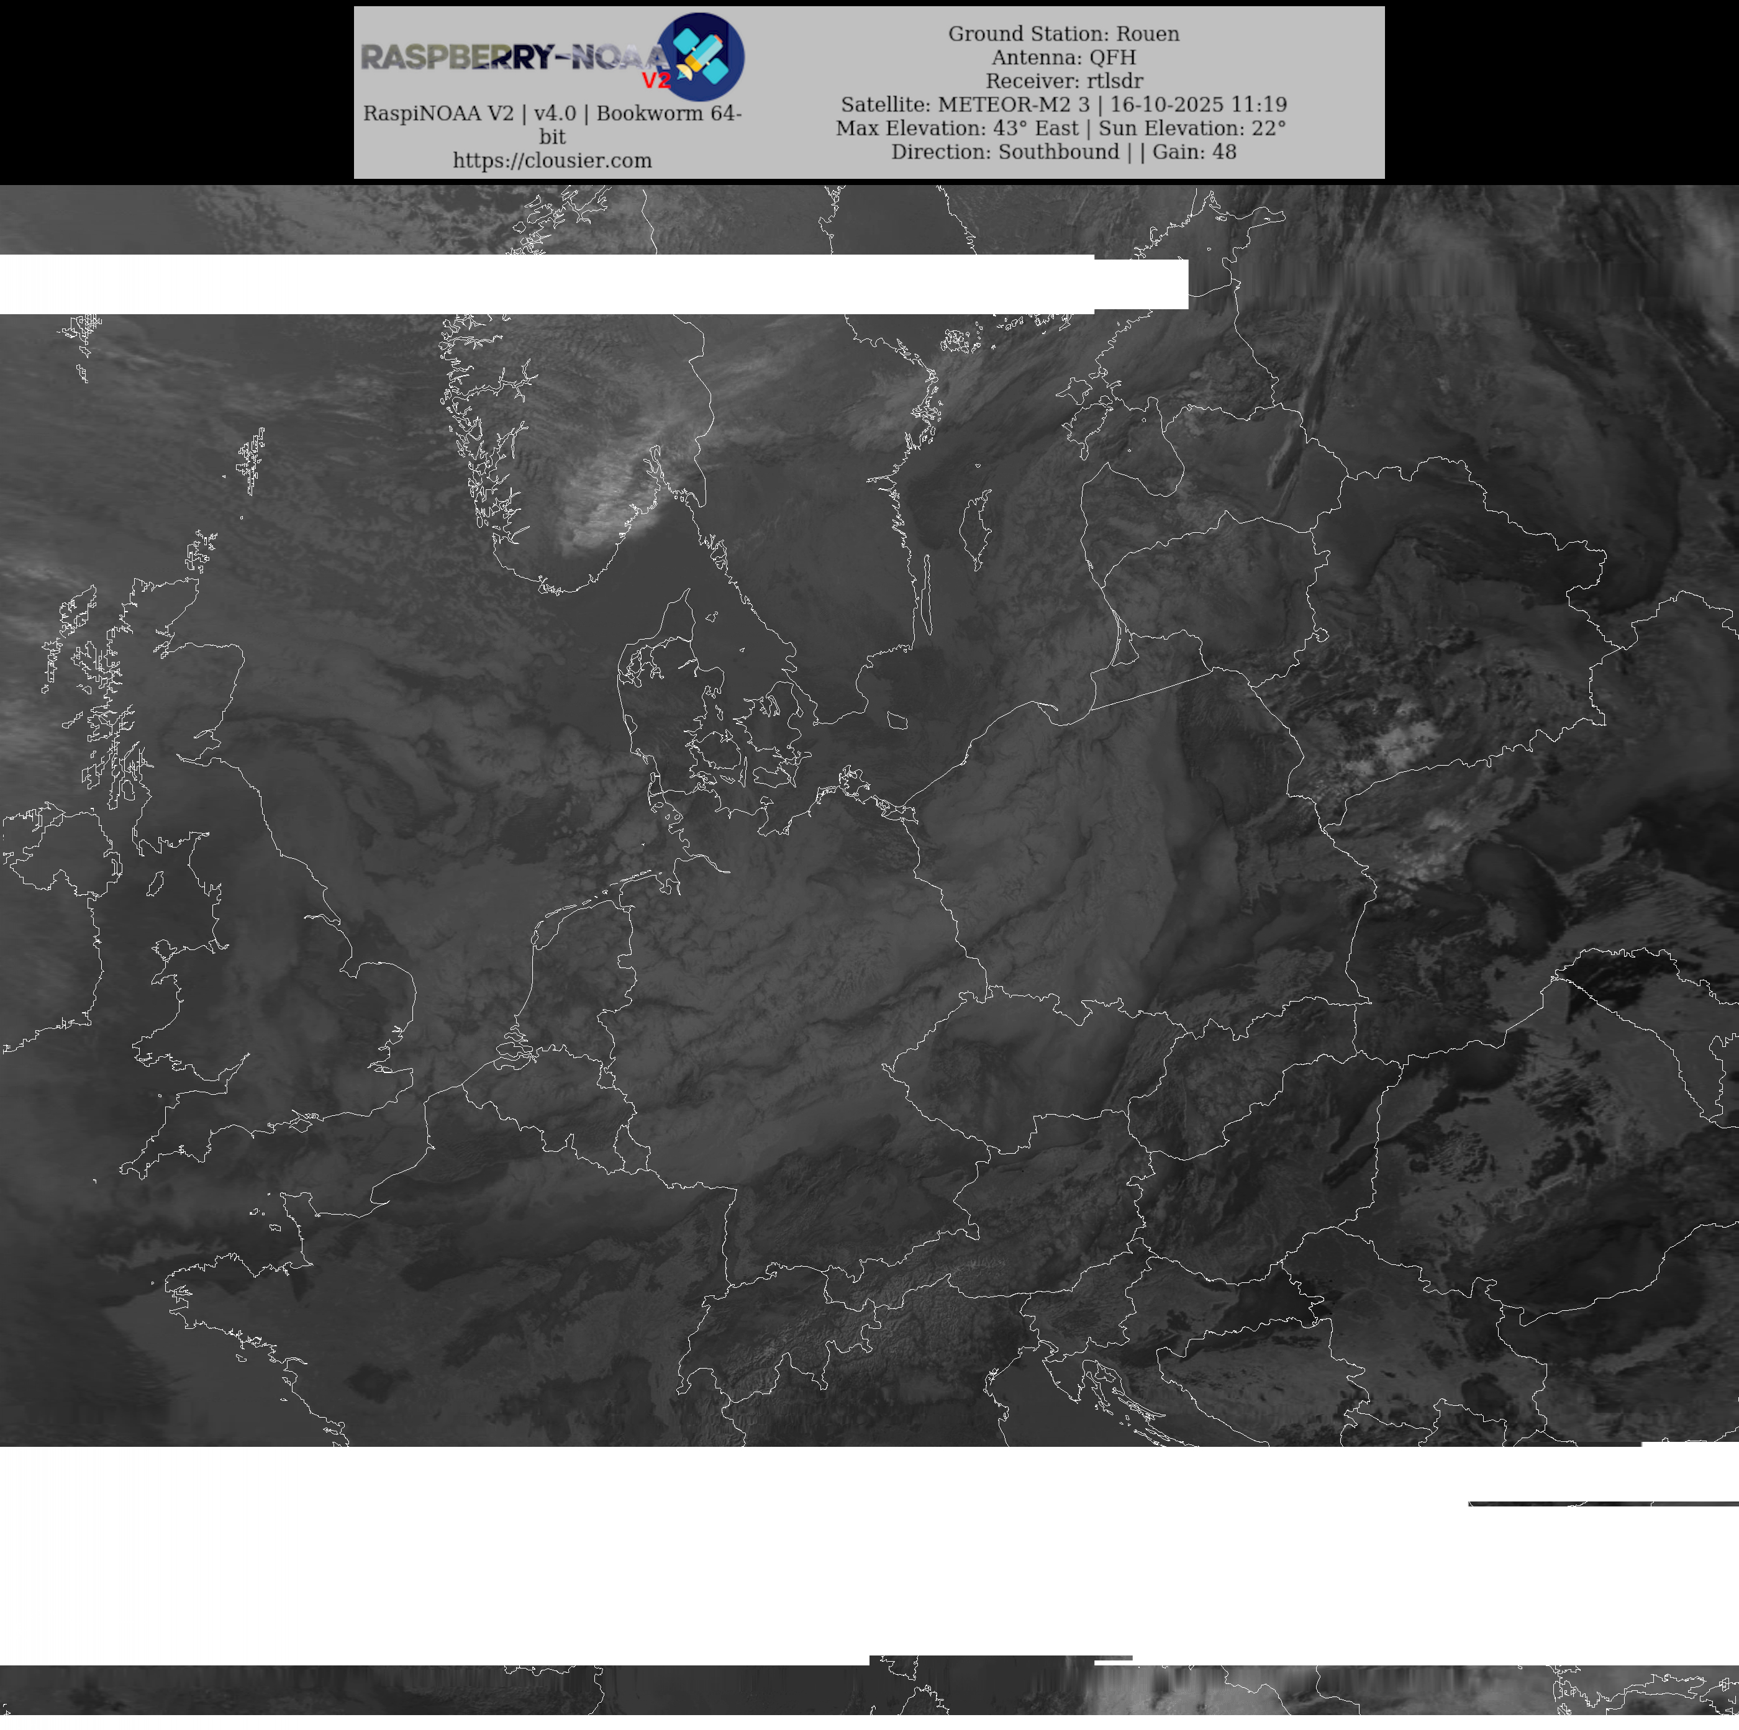Click the Antenna: QFH text
Screen dimensions: 1739x1730
(x=1063, y=57)
